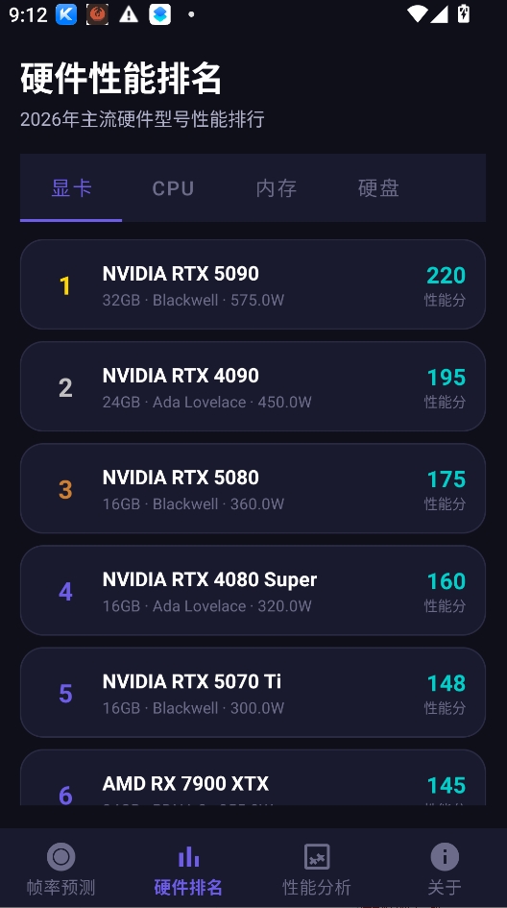Viewport: 507px width, 908px height.
Task: Tap the warning triangle status icon
Action: [129, 14]
